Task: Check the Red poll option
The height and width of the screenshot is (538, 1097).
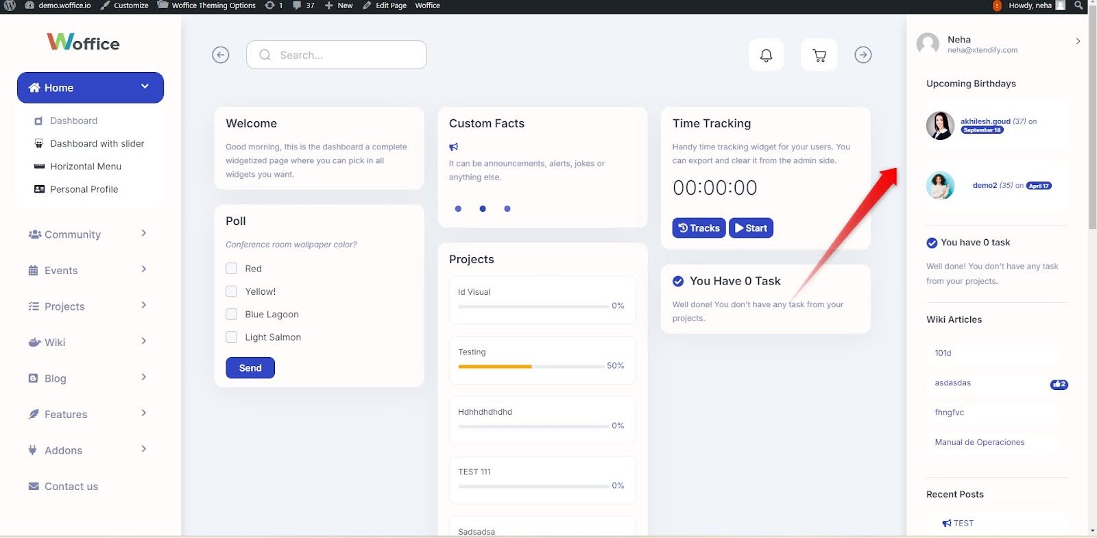Action: coord(232,269)
